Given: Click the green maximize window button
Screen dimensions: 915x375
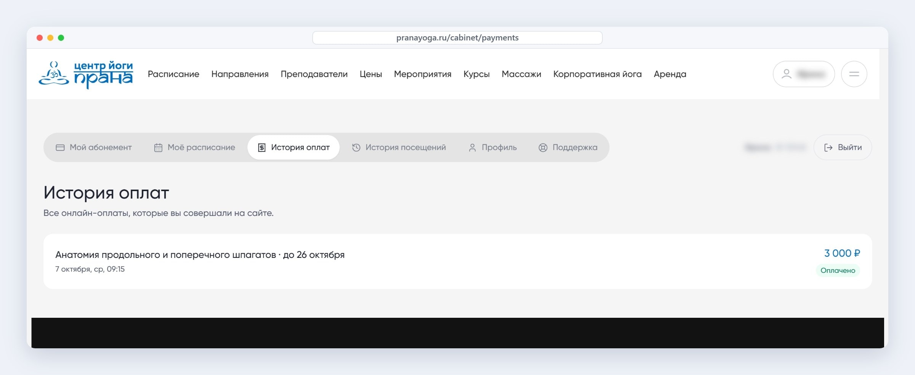Looking at the screenshot, I should (x=61, y=38).
